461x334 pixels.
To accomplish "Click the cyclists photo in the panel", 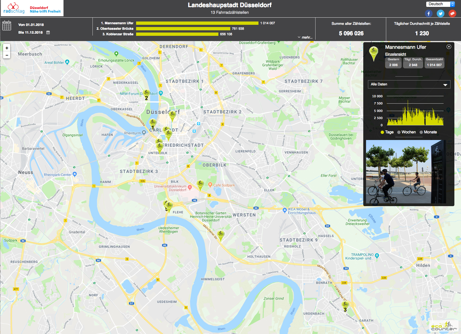I will coord(406,172).
